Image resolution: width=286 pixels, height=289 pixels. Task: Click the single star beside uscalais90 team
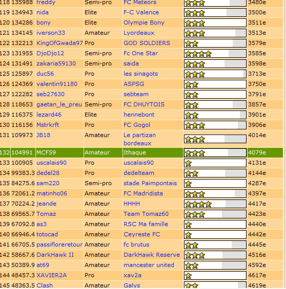(x=188, y=163)
